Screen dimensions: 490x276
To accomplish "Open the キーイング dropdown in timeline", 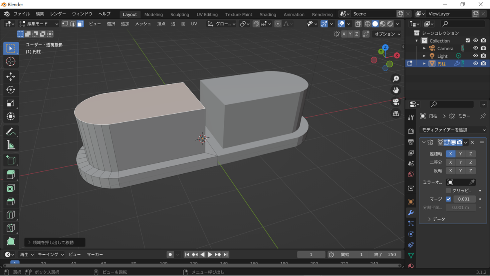I will (51, 254).
